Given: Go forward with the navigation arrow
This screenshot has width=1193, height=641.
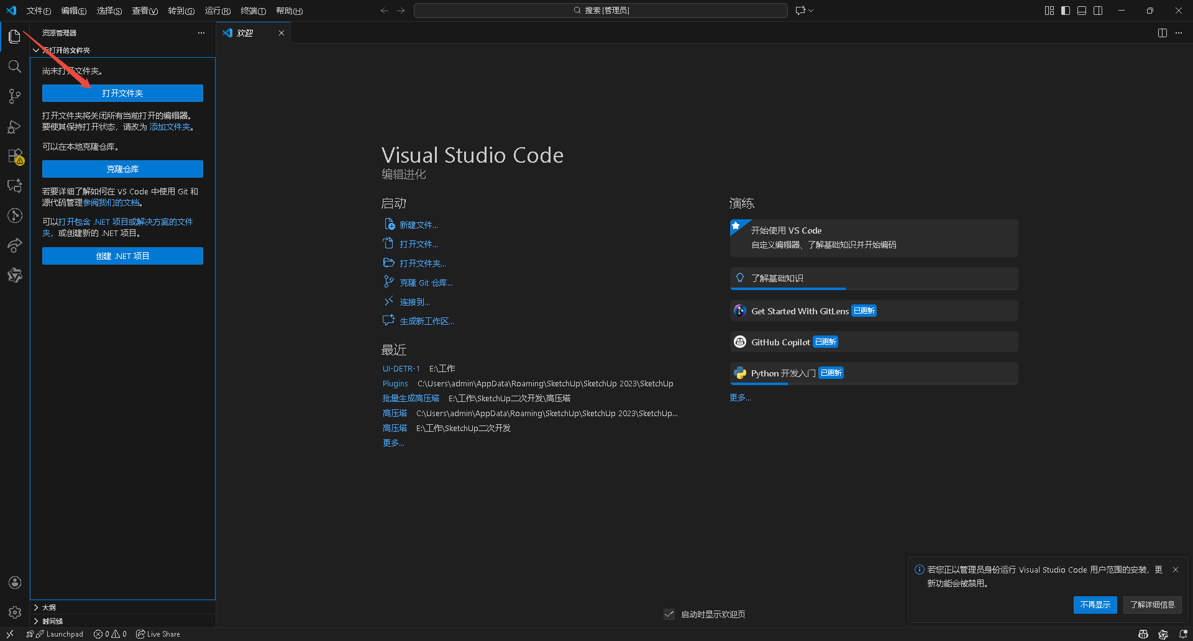Looking at the screenshot, I should pos(401,11).
